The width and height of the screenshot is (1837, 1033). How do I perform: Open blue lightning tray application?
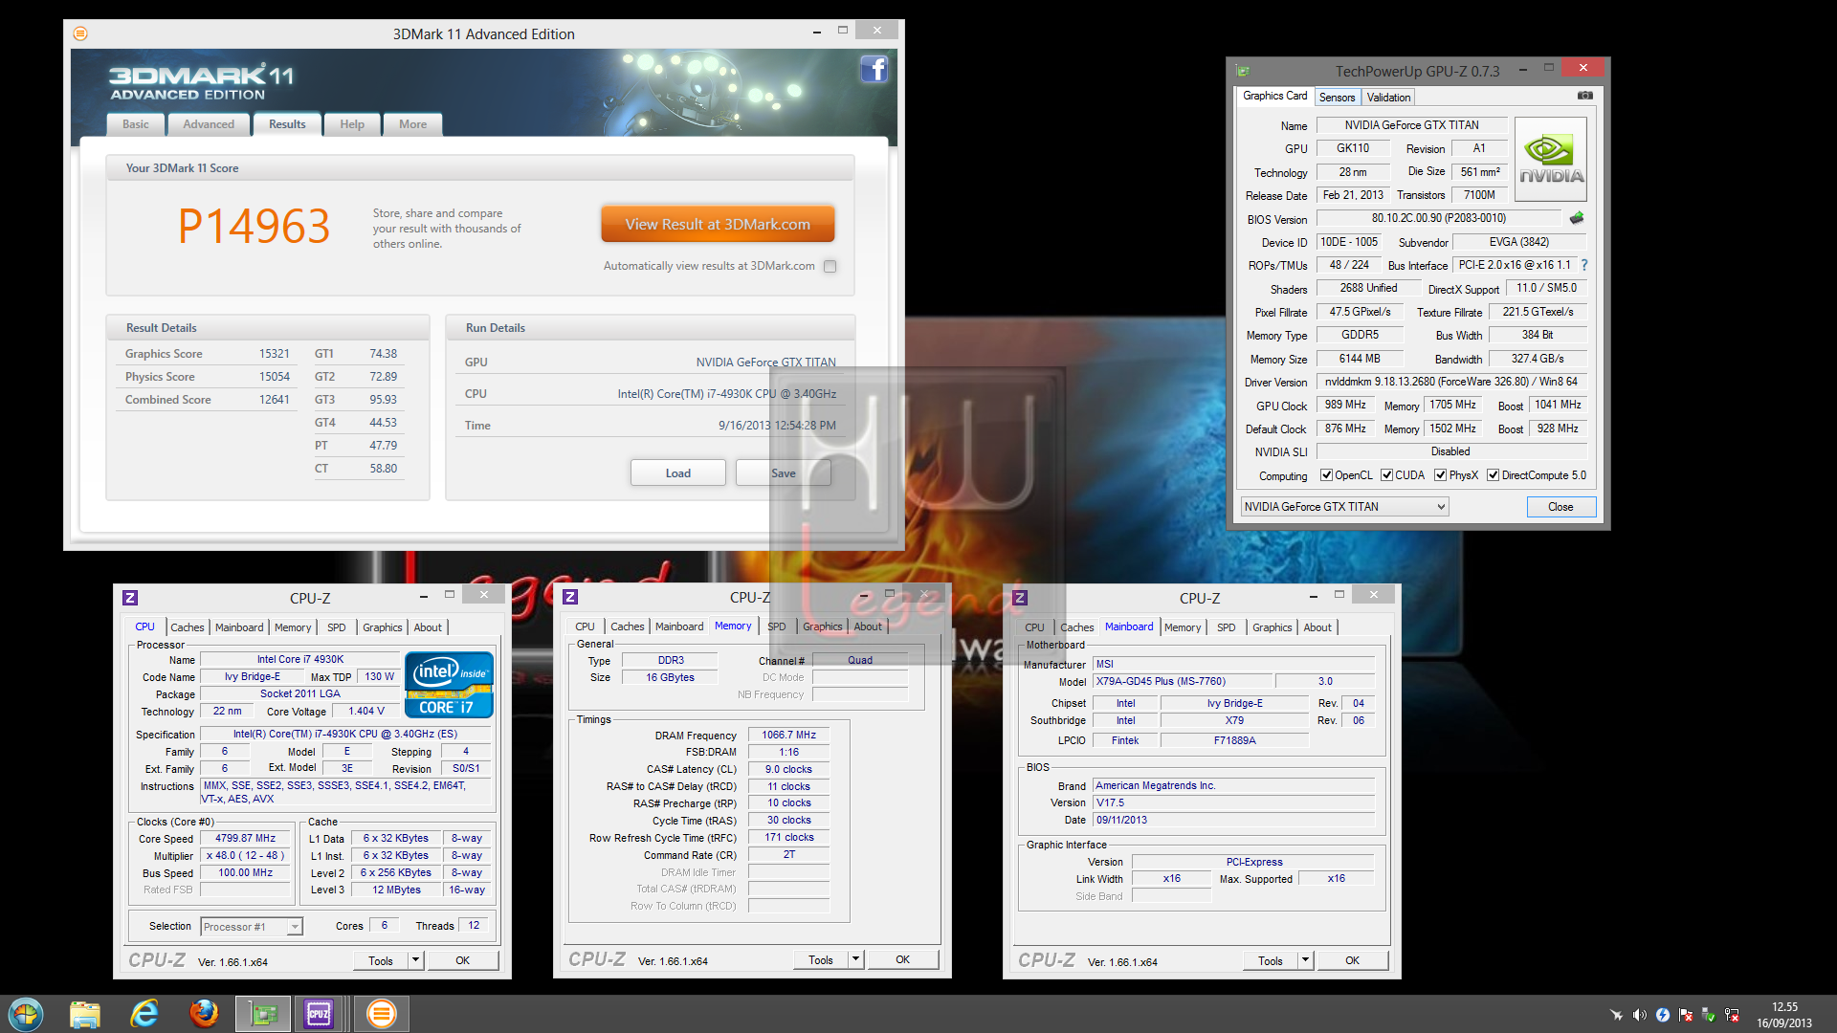[x=1662, y=1015]
